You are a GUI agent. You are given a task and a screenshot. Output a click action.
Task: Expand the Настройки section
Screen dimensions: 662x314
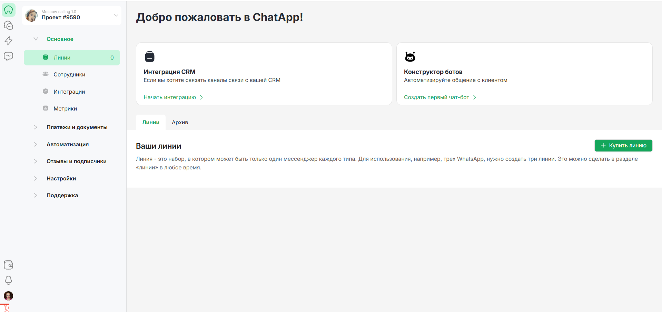pos(61,179)
